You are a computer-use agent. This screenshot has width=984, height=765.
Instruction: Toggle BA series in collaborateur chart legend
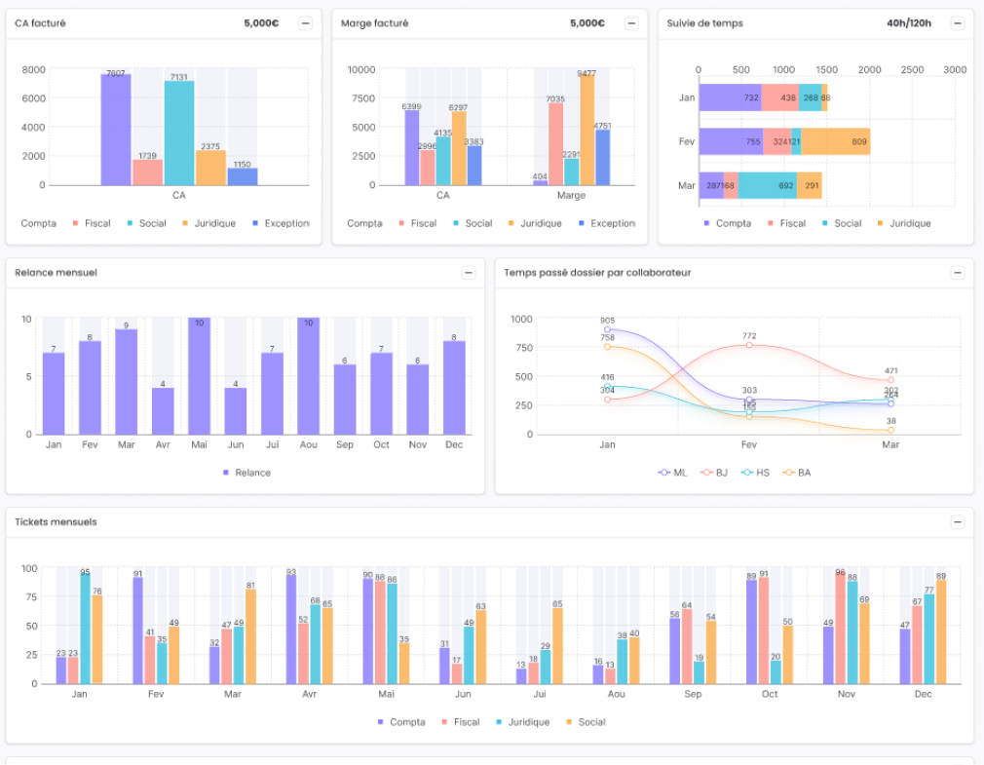pyautogui.click(x=797, y=473)
